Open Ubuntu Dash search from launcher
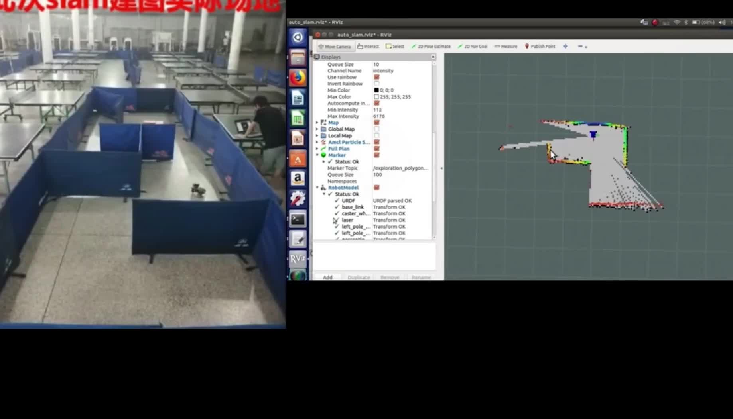The image size is (733, 419). coord(298,37)
